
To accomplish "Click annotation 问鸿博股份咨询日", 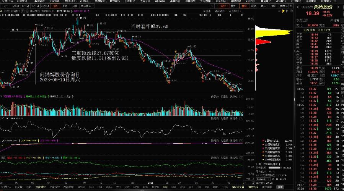I will coord(60,74).
